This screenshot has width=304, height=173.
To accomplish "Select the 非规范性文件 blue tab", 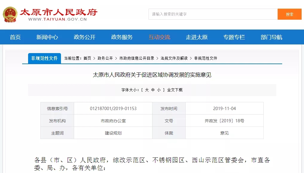I will tap(44, 58).
